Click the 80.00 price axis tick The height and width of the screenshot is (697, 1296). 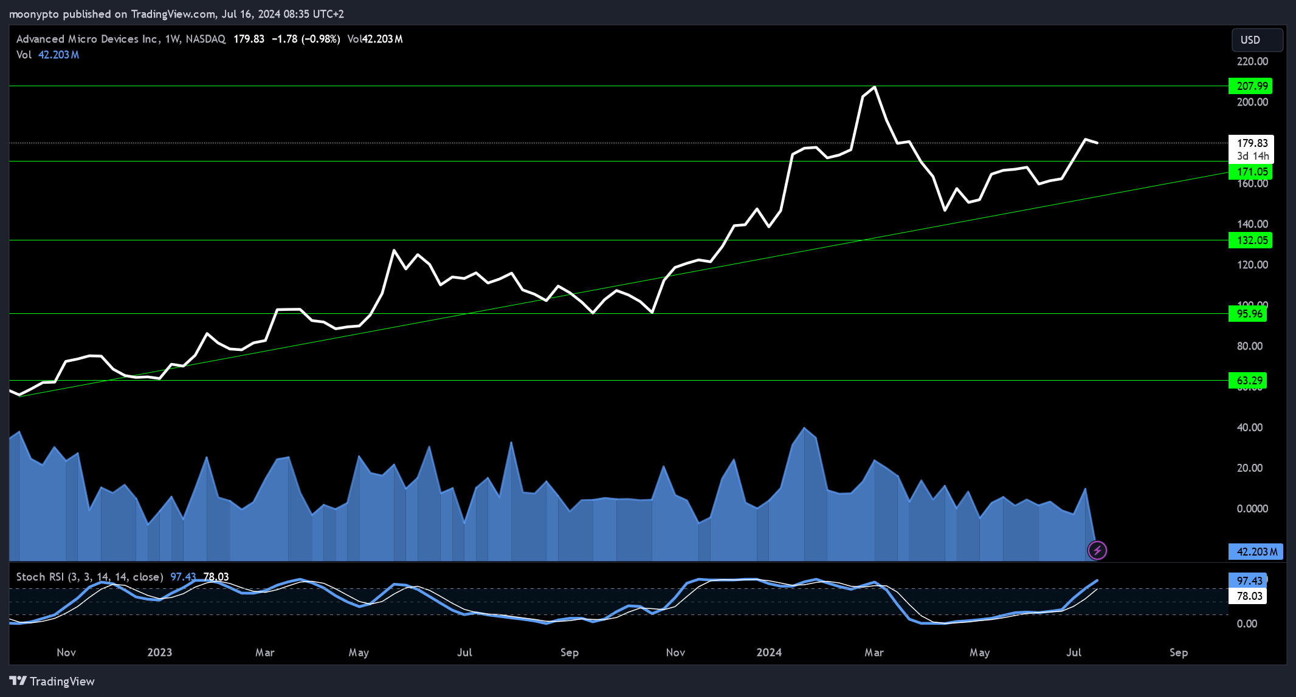[1250, 346]
